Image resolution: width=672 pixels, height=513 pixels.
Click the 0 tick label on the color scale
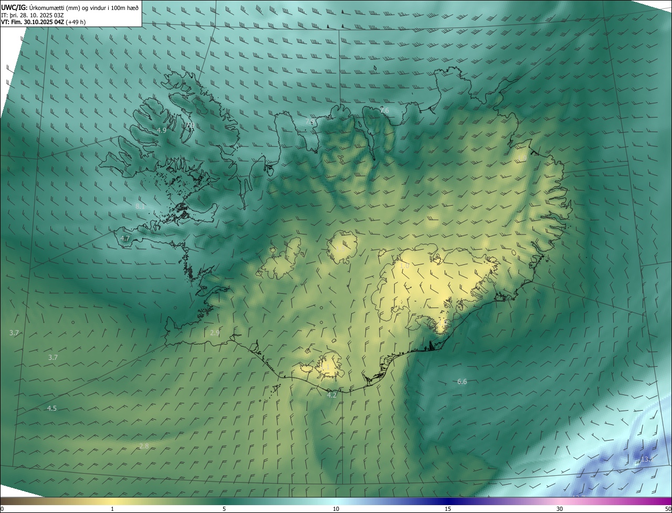(x=2, y=509)
